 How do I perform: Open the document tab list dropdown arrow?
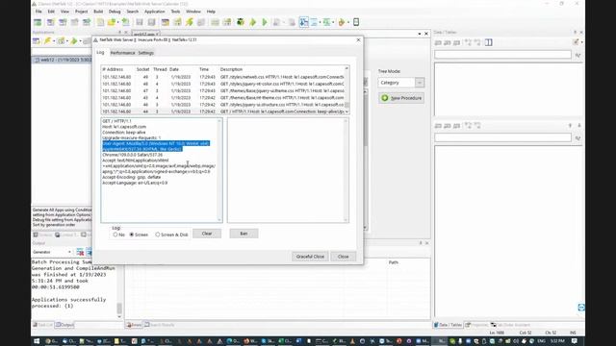(x=420, y=35)
